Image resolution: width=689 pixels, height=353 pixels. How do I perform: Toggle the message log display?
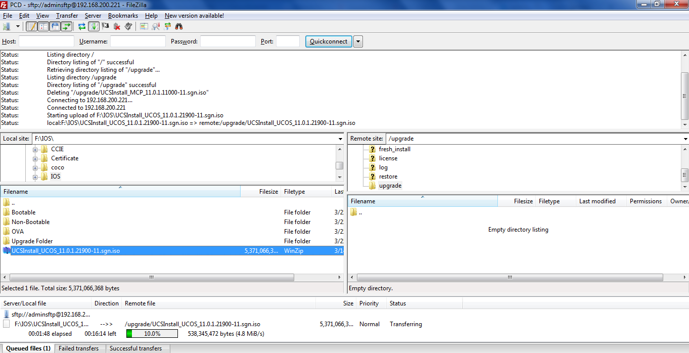point(31,26)
